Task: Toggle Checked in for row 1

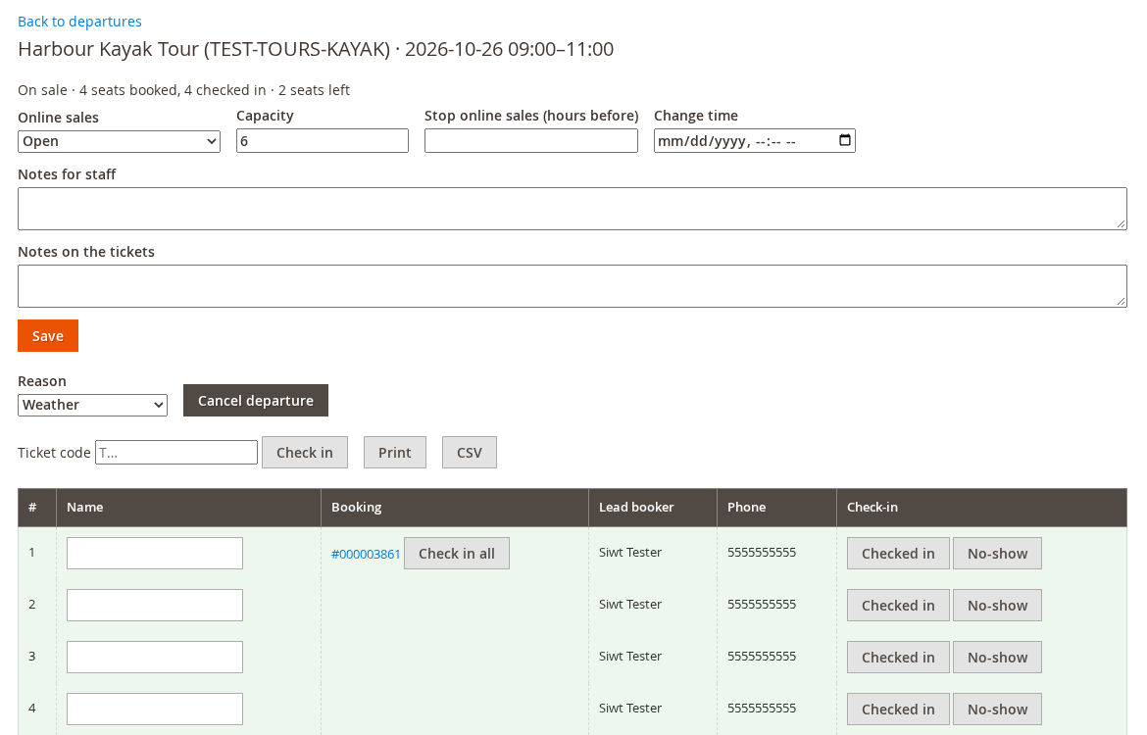Action: [x=898, y=554]
